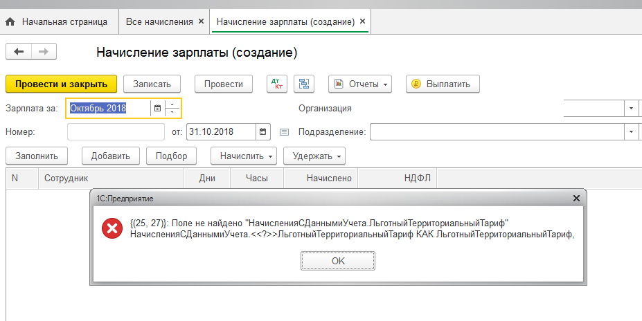Image resolution: width=642 pixels, height=321 pixels.
Task: Click the comment icon beside date field
Action: [284, 131]
